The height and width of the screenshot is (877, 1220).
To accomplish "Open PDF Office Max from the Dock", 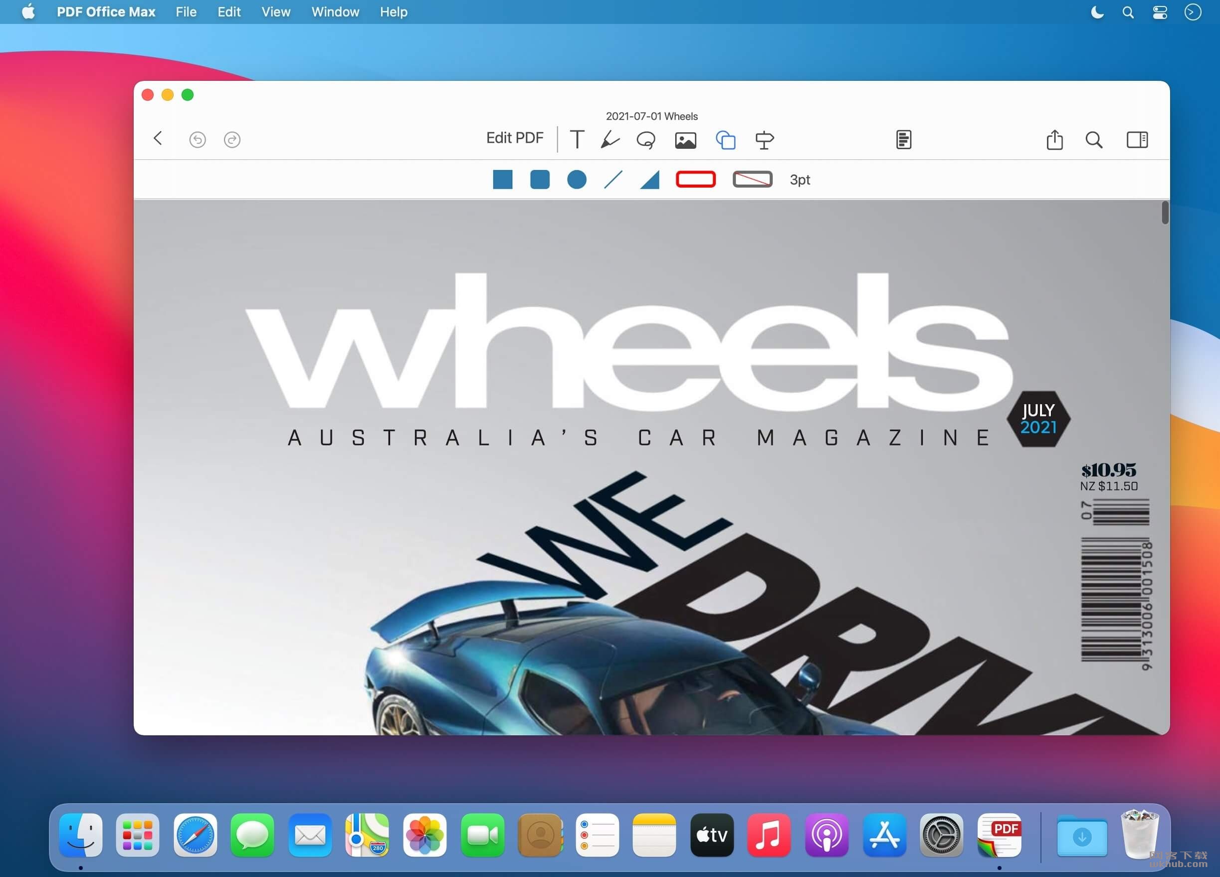I will tap(1000, 835).
